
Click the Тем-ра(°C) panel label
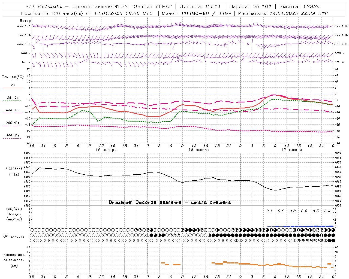tap(13, 77)
